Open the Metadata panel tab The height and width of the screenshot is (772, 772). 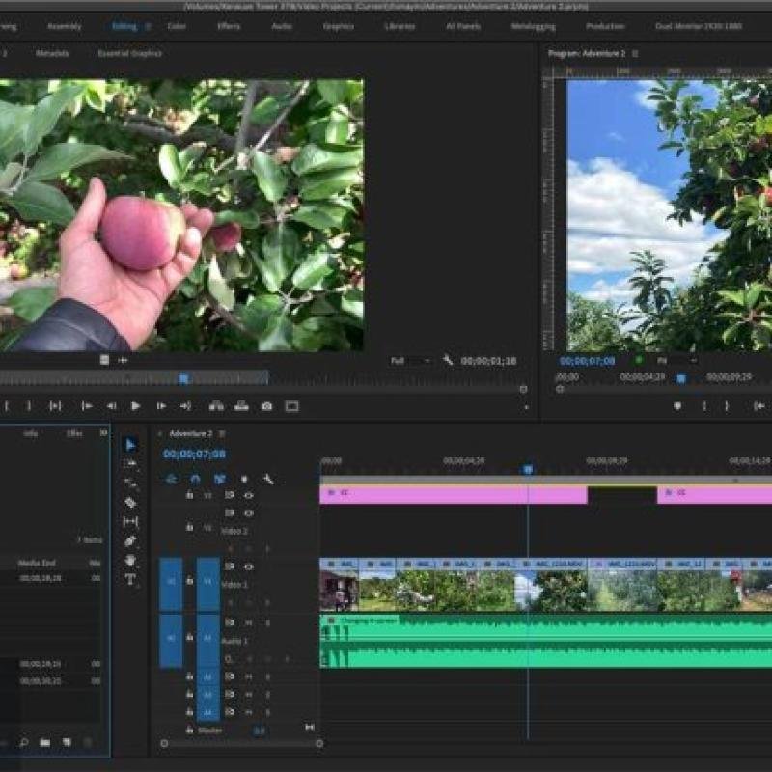point(52,53)
